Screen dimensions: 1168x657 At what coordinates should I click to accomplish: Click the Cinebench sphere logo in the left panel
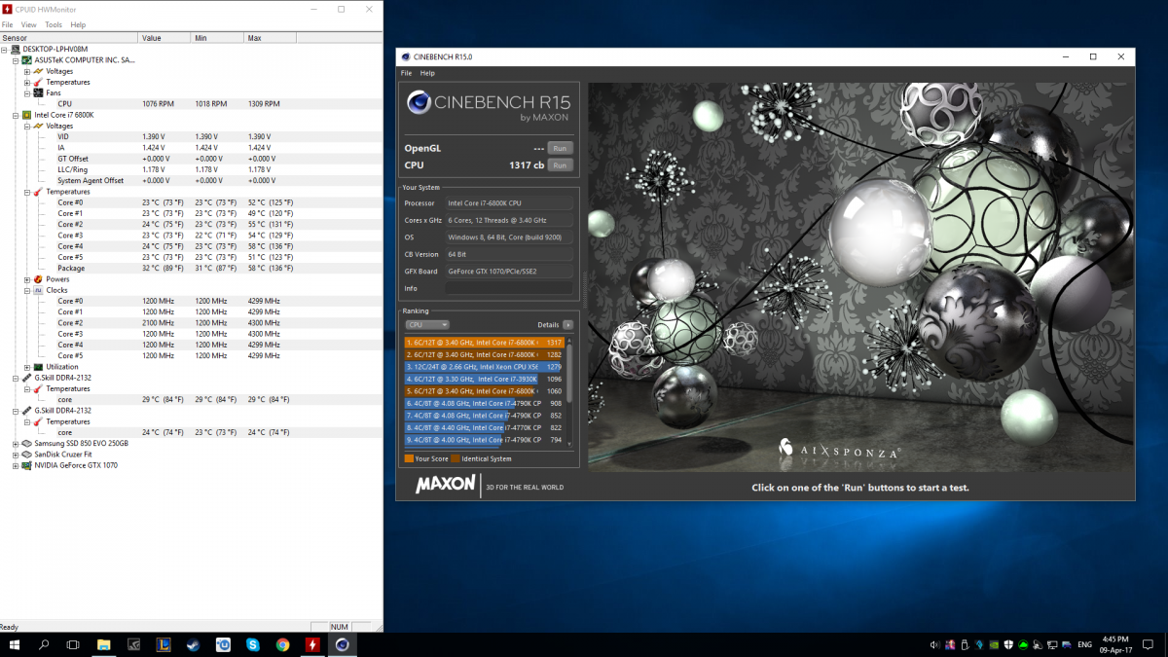coord(419,103)
